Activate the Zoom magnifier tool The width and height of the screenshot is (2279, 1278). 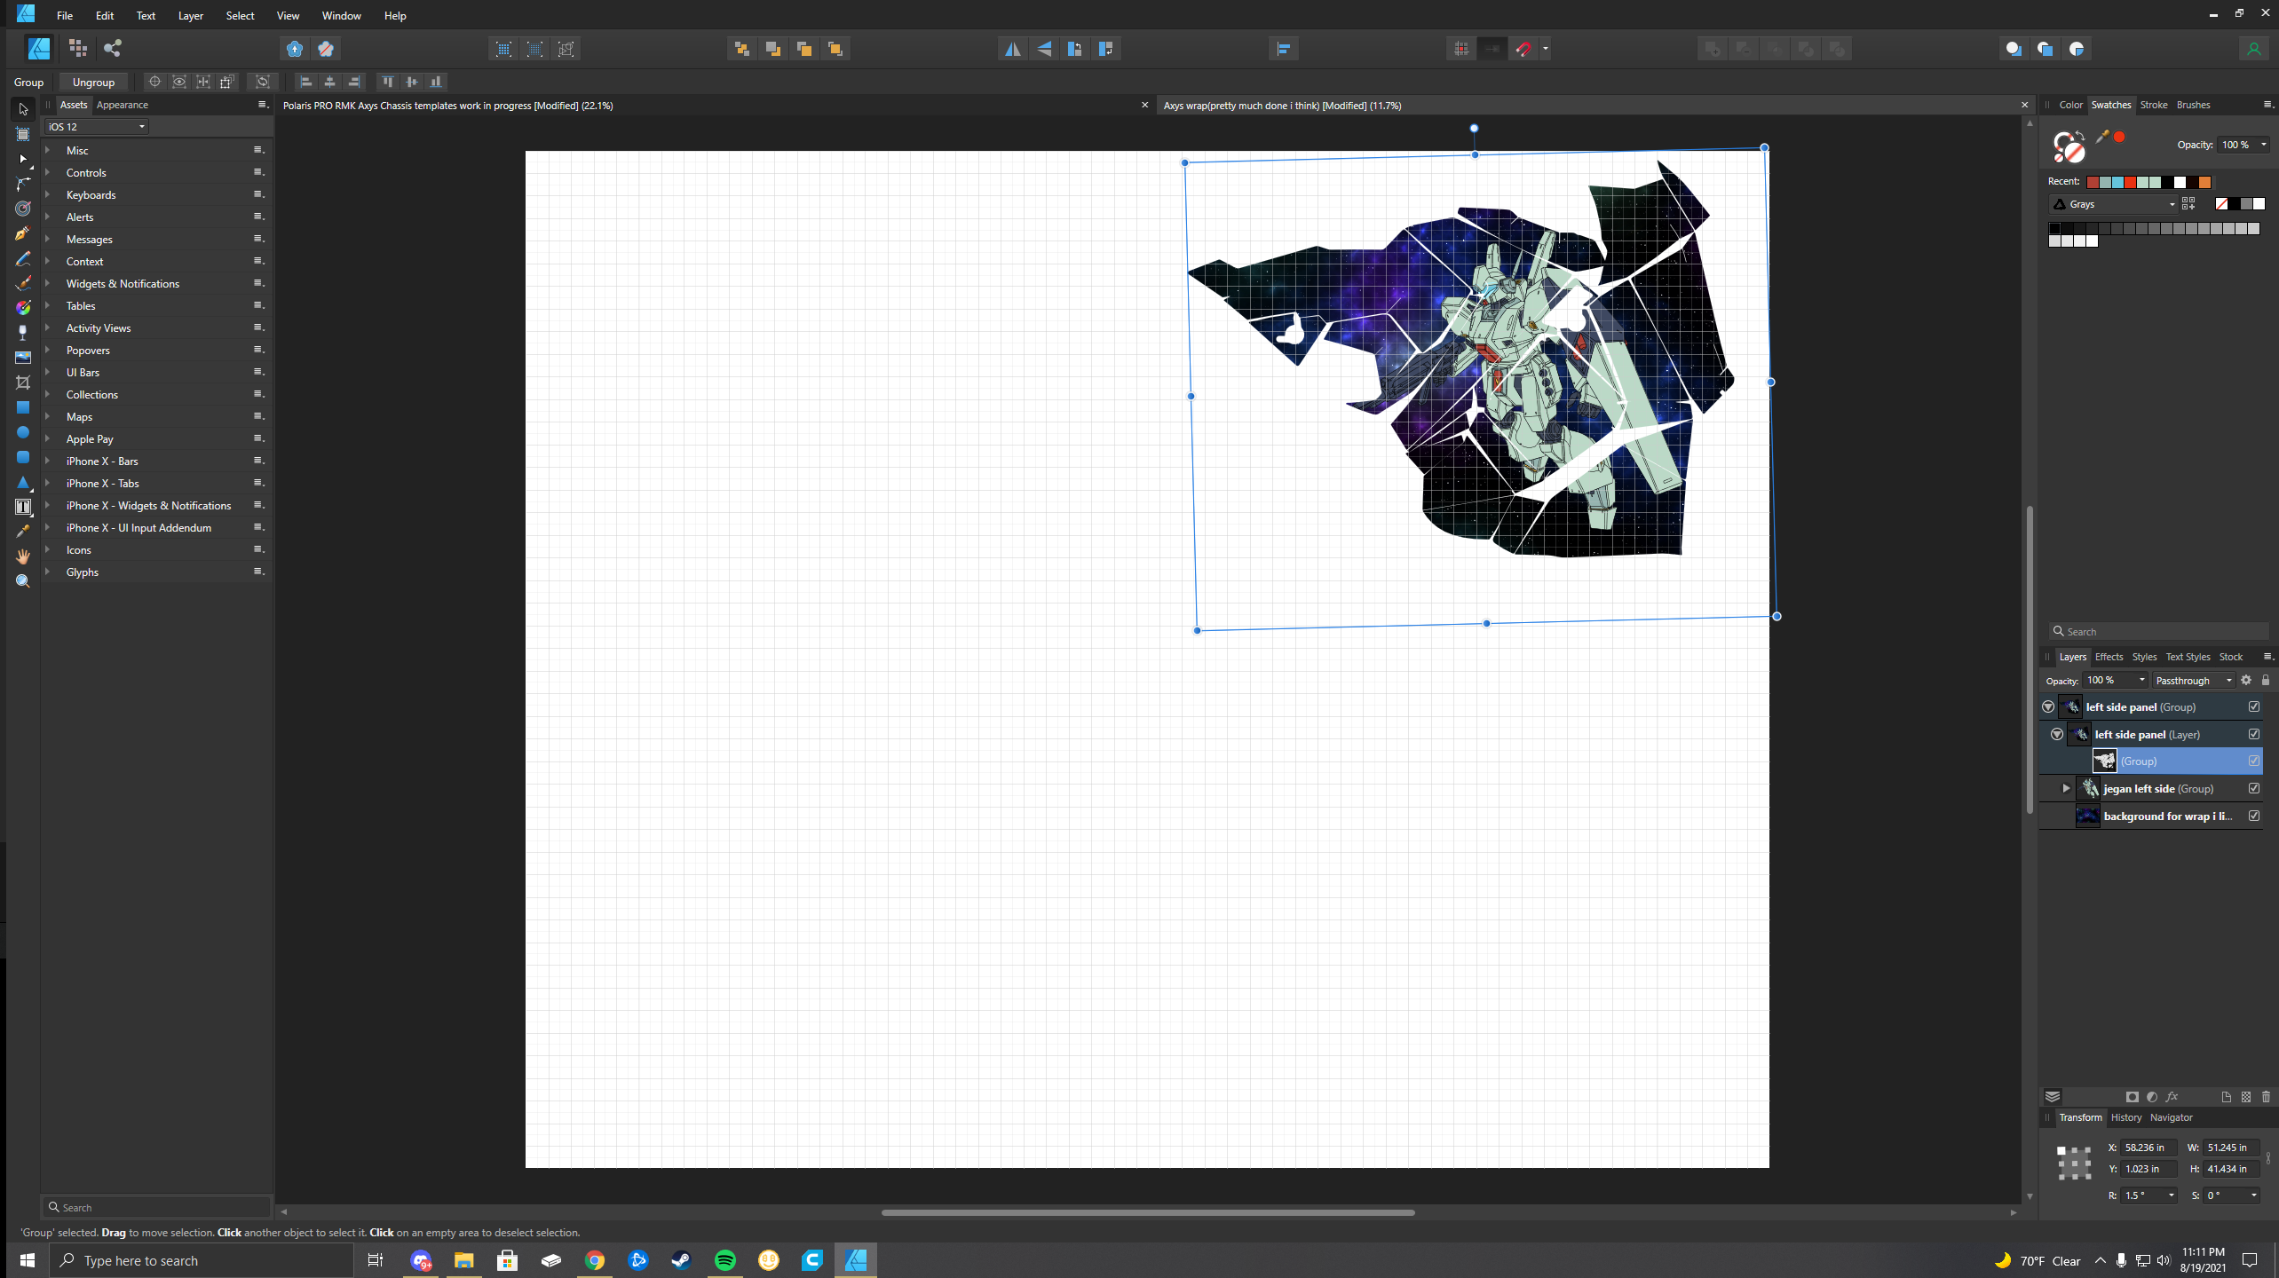click(x=23, y=581)
